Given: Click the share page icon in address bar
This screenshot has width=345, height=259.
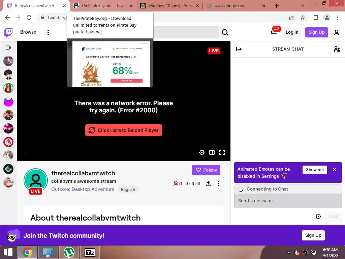Looking at the screenshot, I should [x=292, y=18].
